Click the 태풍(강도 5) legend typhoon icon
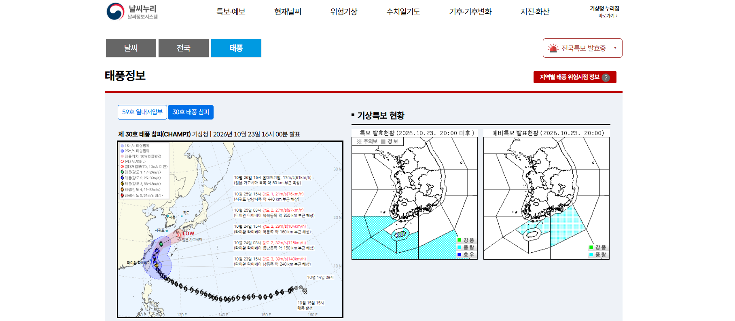This screenshot has height=321, width=735. [x=122, y=195]
